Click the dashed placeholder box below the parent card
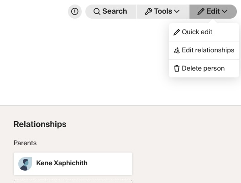This screenshot has width=241, height=183. [73, 182]
